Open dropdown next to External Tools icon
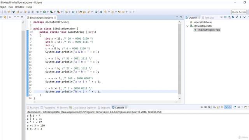Screen dimensions: 249x140 (62, 12)
